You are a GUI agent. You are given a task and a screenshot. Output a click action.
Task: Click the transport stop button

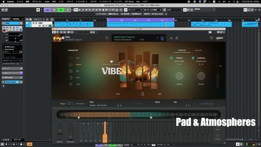[x=54, y=10]
